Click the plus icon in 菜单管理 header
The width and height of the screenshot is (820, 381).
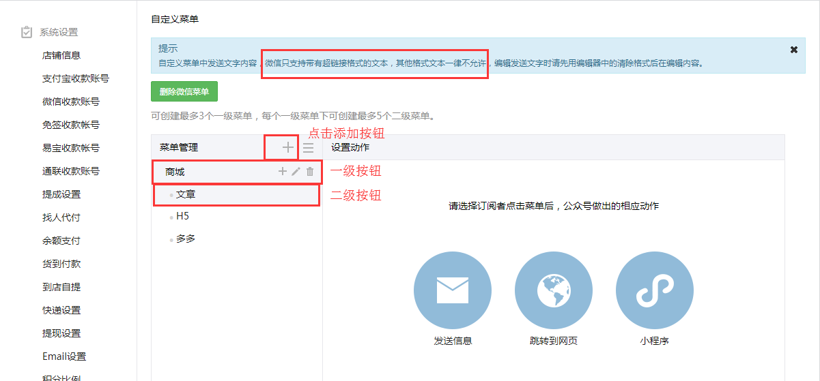coord(287,147)
